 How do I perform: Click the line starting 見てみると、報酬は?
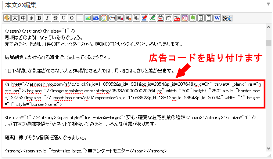[x=93, y=44]
